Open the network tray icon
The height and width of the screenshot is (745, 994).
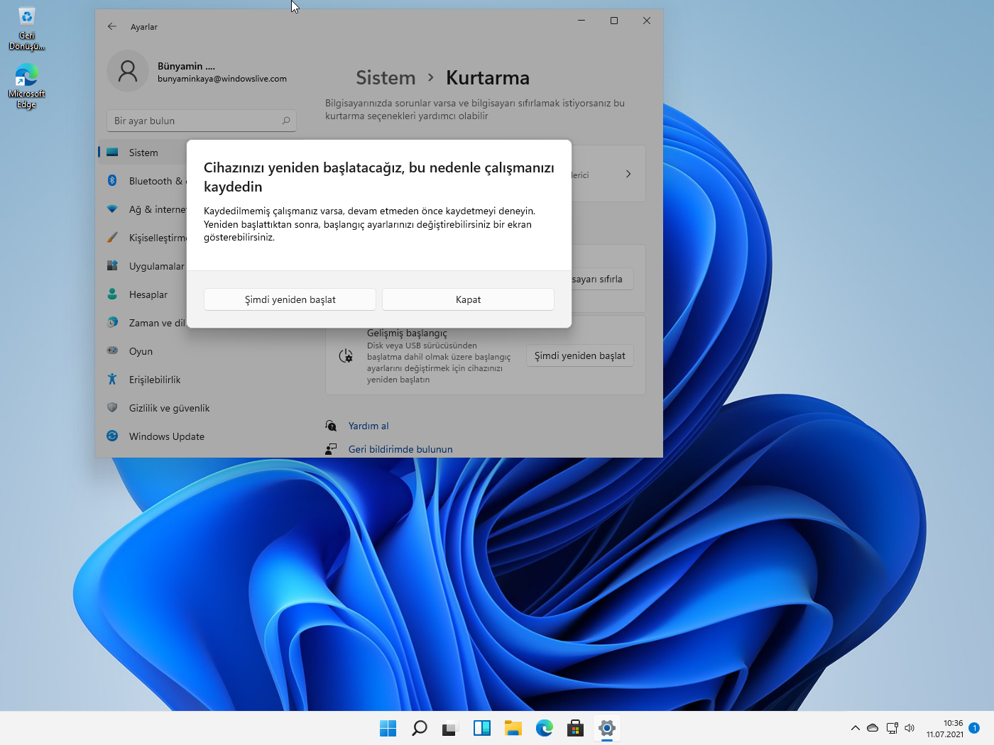[x=892, y=728]
